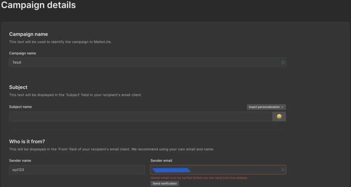Click the 'Sender email must be verified' error message
The height and width of the screenshot is (187, 351).
click(x=199, y=178)
